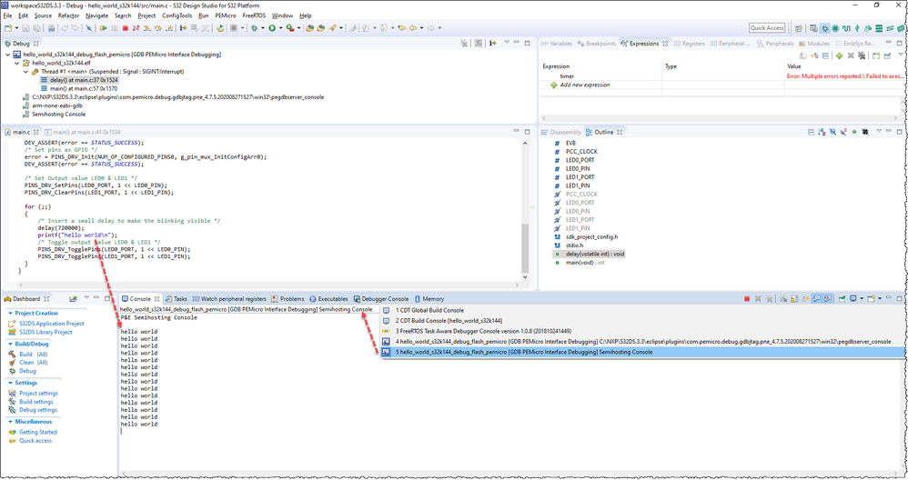Viewport: 908px width, 480px height.
Task: Select 'main(void) : int' in Outline
Action: point(585,263)
